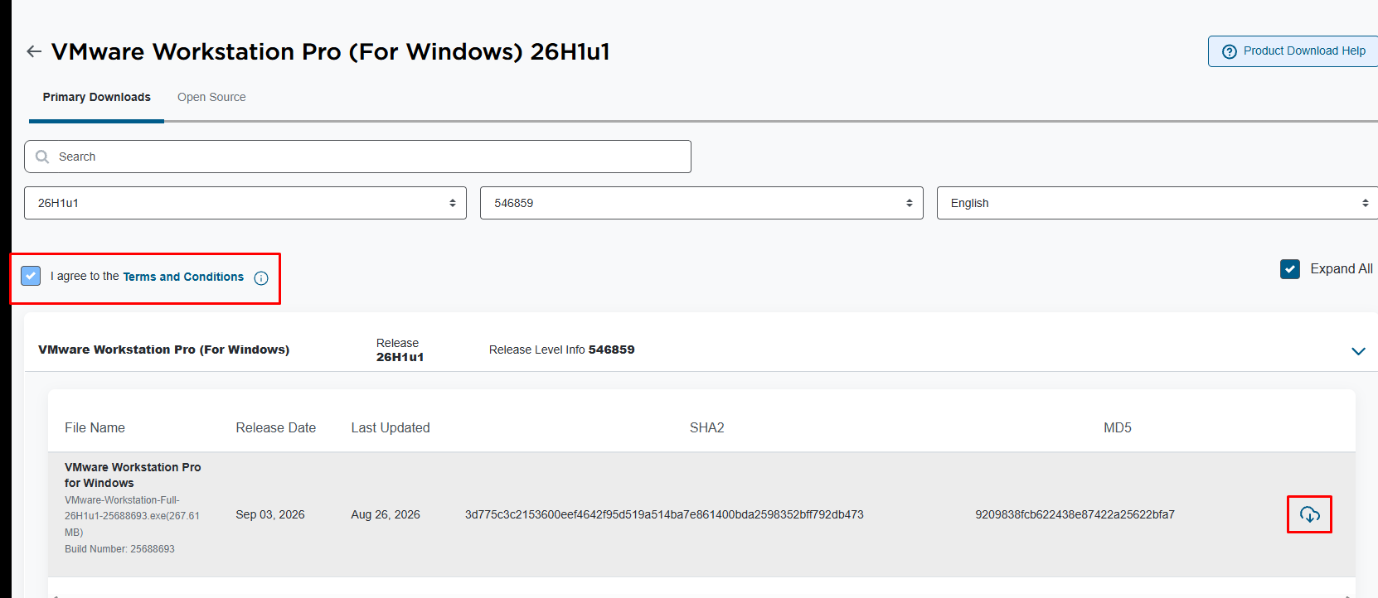This screenshot has width=1378, height=598.
Task: Open the 546859 release level dropdown
Action: pyautogui.click(x=701, y=203)
